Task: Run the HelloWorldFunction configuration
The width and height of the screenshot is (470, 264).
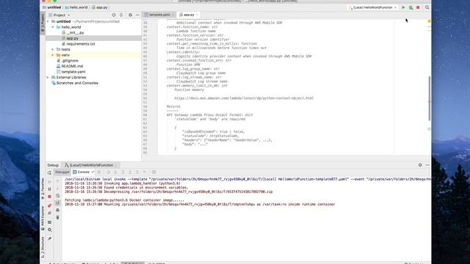Action: pos(403,7)
